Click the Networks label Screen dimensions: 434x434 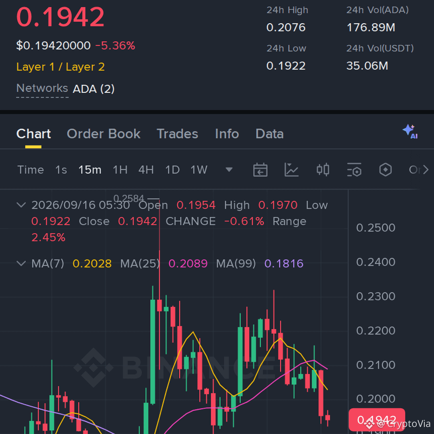pyautogui.click(x=42, y=88)
